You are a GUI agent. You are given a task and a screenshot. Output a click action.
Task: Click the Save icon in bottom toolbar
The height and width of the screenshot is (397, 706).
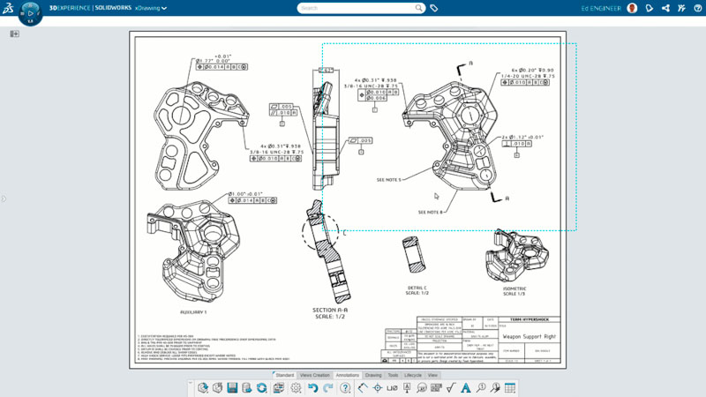[232, 388]
